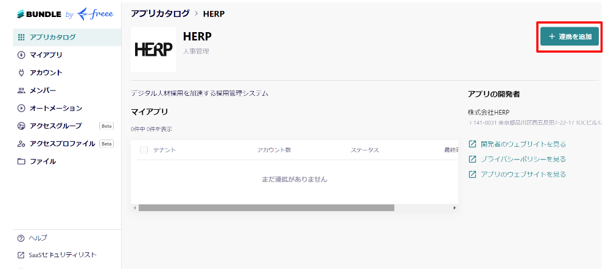Click the アクセスプロファイル icon
This screenshot has width=611, height=273.
[x=22, y=144]
